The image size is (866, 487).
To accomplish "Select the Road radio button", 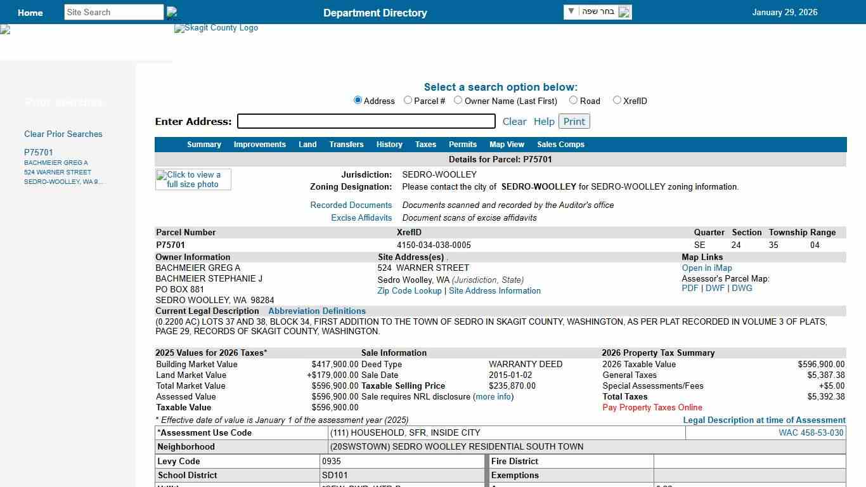I will point(573,100).
